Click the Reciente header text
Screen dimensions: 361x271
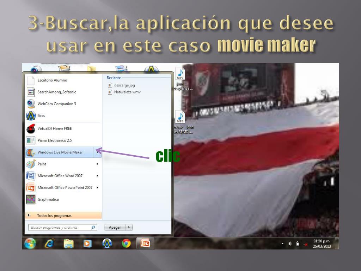114,78
